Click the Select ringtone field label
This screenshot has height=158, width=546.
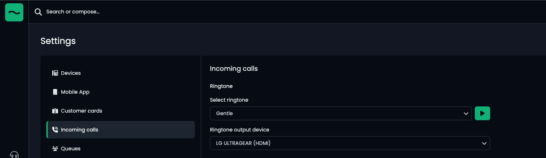pos(229,100)
